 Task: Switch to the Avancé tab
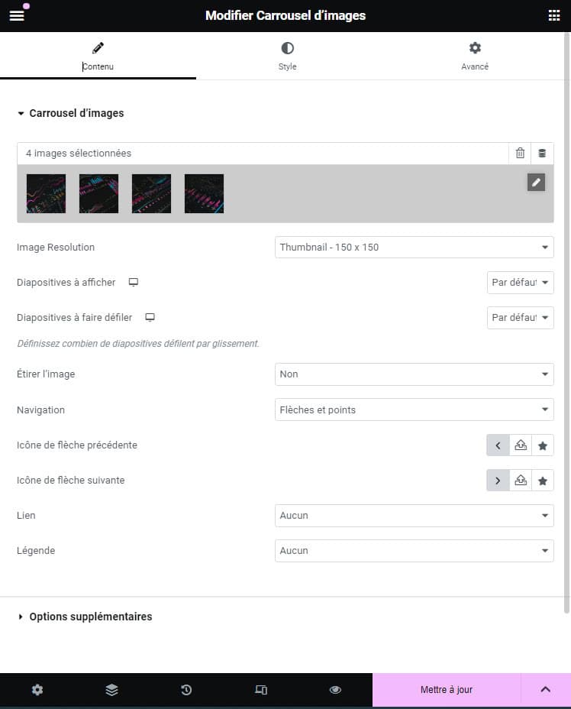[475, 56]
